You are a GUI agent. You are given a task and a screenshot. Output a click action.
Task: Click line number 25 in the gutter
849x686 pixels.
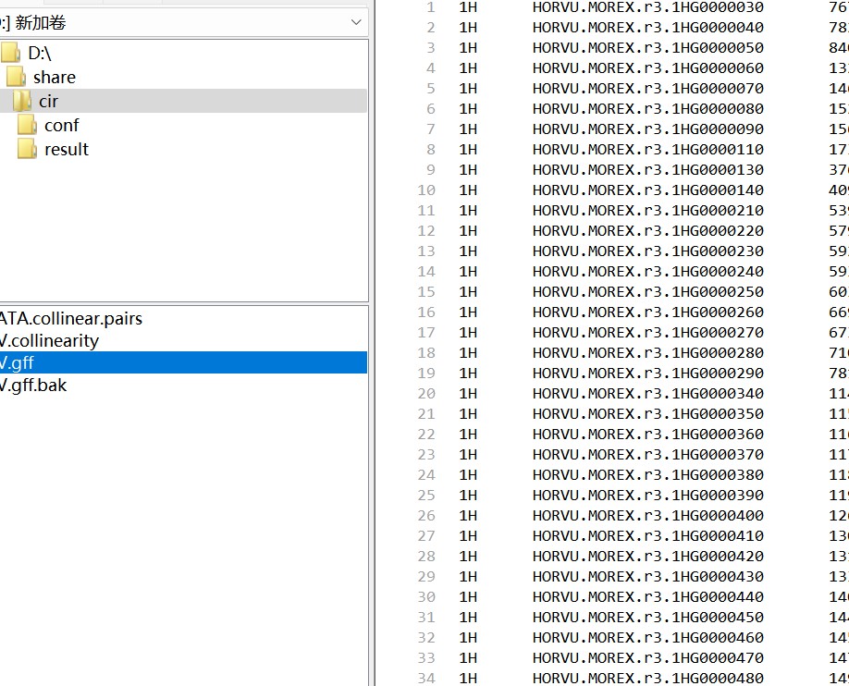pos(425,495)
